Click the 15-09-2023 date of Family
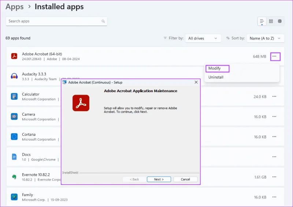The height and width of the screenshot is (207, 293). point(59,200)
